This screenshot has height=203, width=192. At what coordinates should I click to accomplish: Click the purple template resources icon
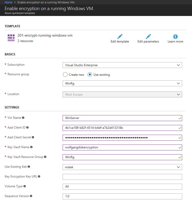pos(11,38)
